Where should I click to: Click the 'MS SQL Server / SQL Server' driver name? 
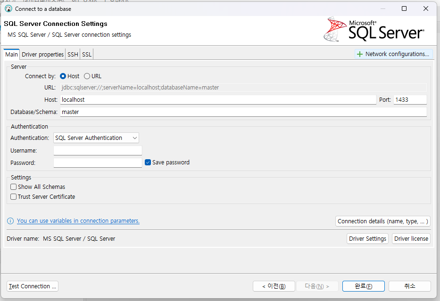coord(79,239)
